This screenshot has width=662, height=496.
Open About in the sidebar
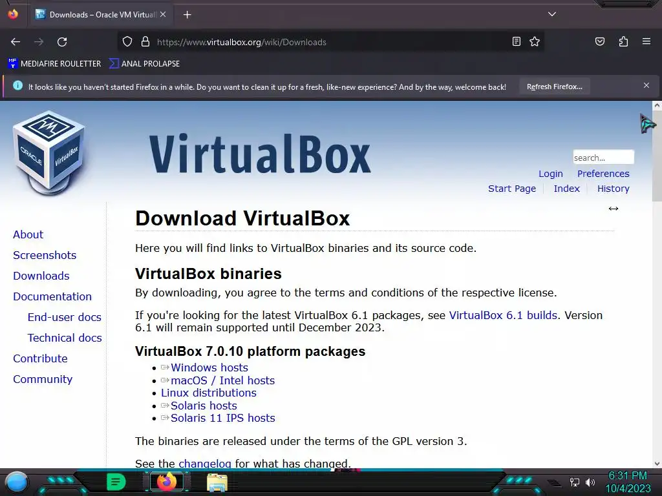[28, 234]
